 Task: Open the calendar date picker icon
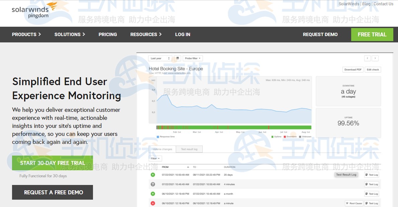178,58
